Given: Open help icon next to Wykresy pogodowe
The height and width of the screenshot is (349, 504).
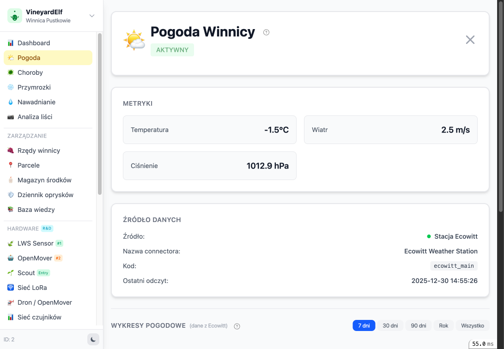Looking at the screenshot, I should (237, 326).
